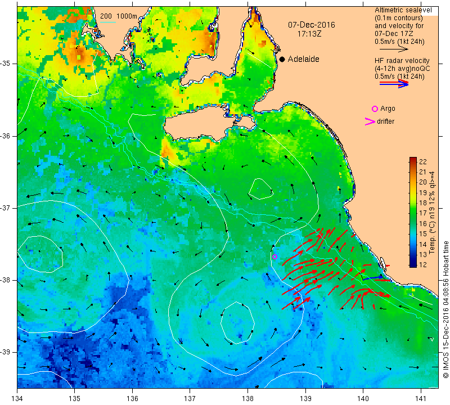Click the cyan 200m isobath legend line
The image size is (450, 405).
pyautogui.click(x=108, y=22)
